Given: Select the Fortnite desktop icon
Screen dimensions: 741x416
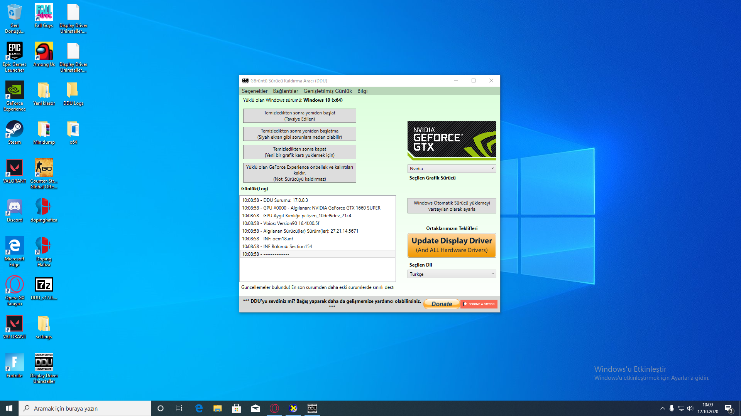Looking at the screenshot, I should pos(15,366).
